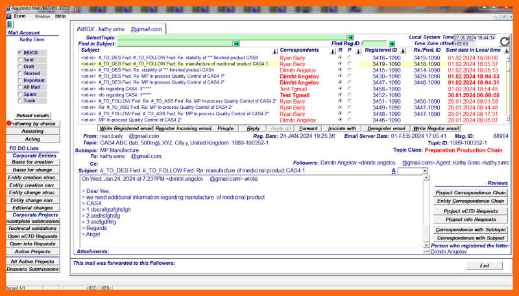Click the refresh icon near Local System Time
Screen dimensions: 519x296
pos(505,41)
